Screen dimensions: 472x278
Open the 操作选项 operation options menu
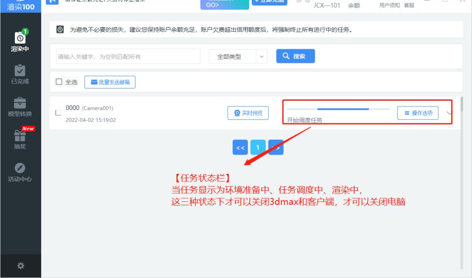point(417,112)
